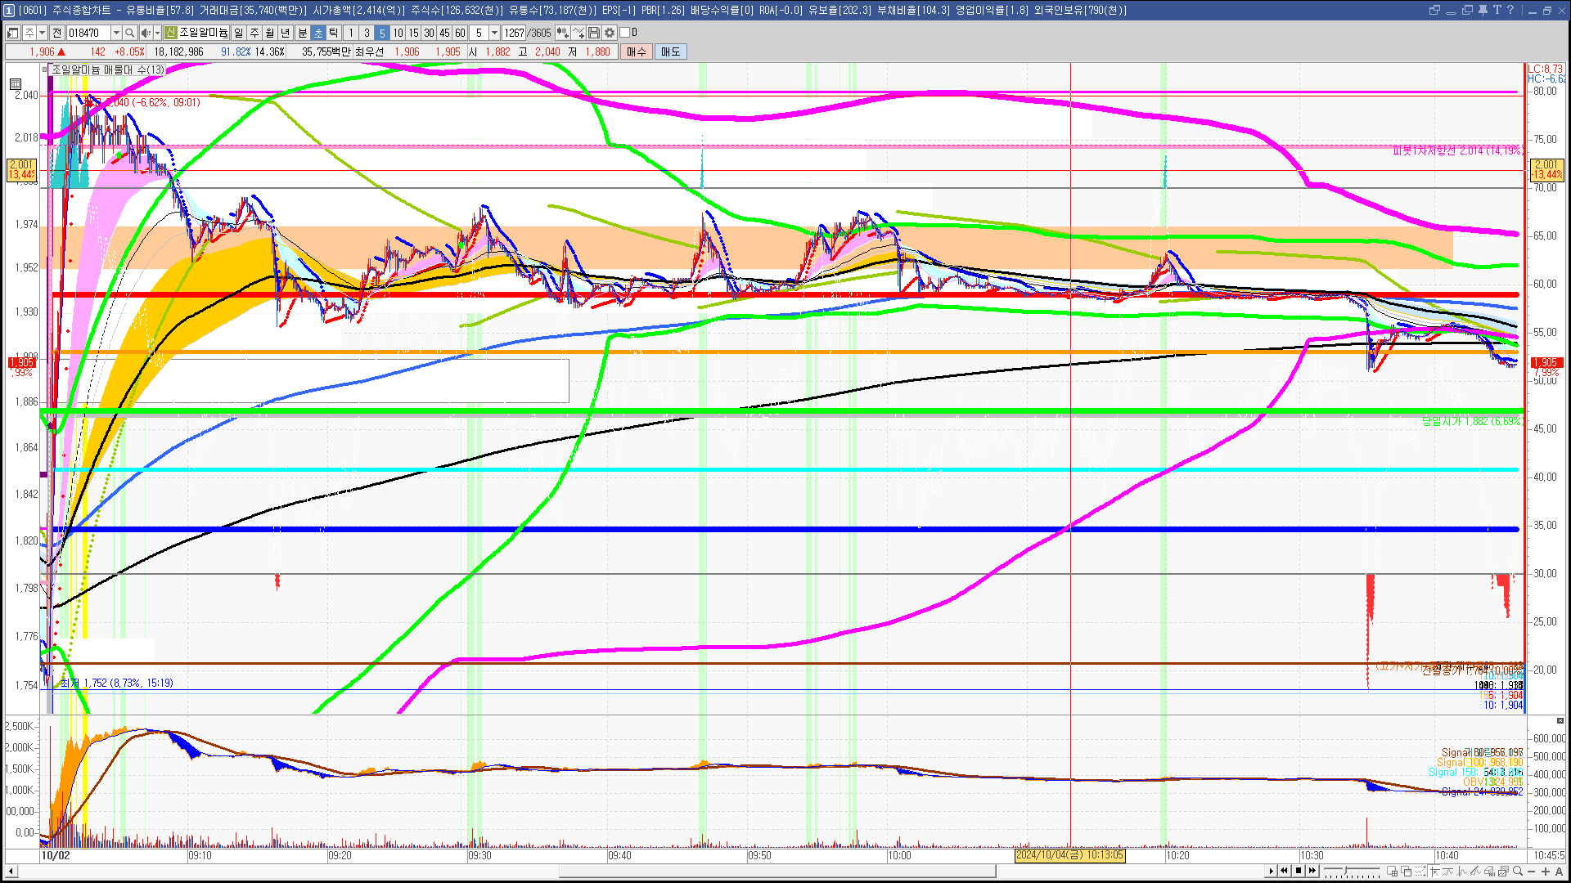Click the add indicator candlestick icon
Viewport: 1571px width, 883px height.
coord(563,33)
